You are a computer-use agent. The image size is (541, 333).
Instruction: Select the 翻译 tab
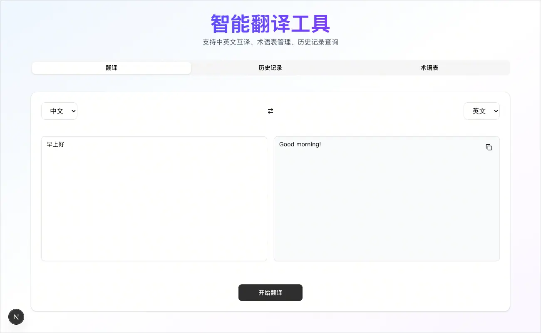[112, 68]
